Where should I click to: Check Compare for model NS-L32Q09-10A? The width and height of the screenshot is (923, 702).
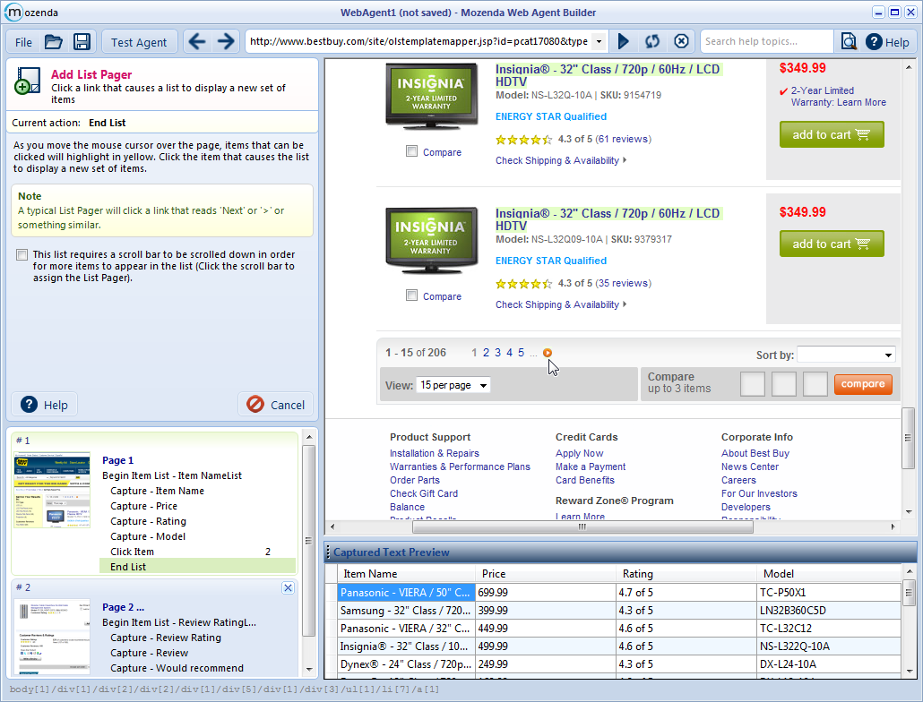pos(411,295)
